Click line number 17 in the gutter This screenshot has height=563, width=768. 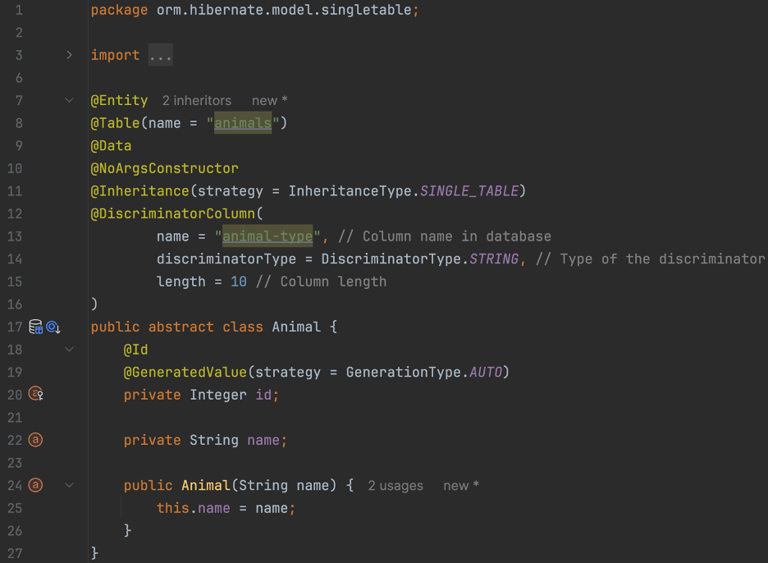(14, 327)
